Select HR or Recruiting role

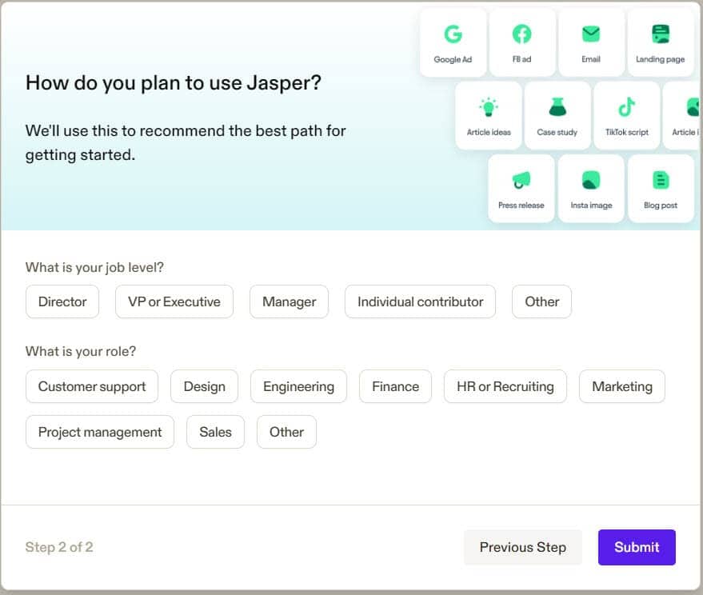[x=505, y=386]
